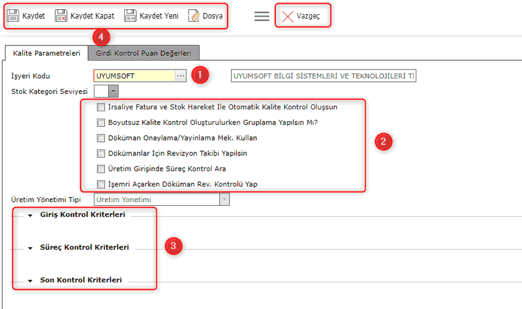Expand the Süreç Kontrol Kriterleri section
Viewport: 522px width, 309px height.
(30, 248)
